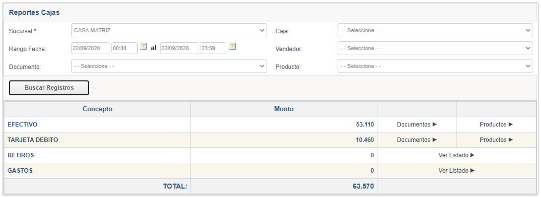Open the start date calendar picker icon
Viewport: 541px width, 198px height.
(143, 47)
